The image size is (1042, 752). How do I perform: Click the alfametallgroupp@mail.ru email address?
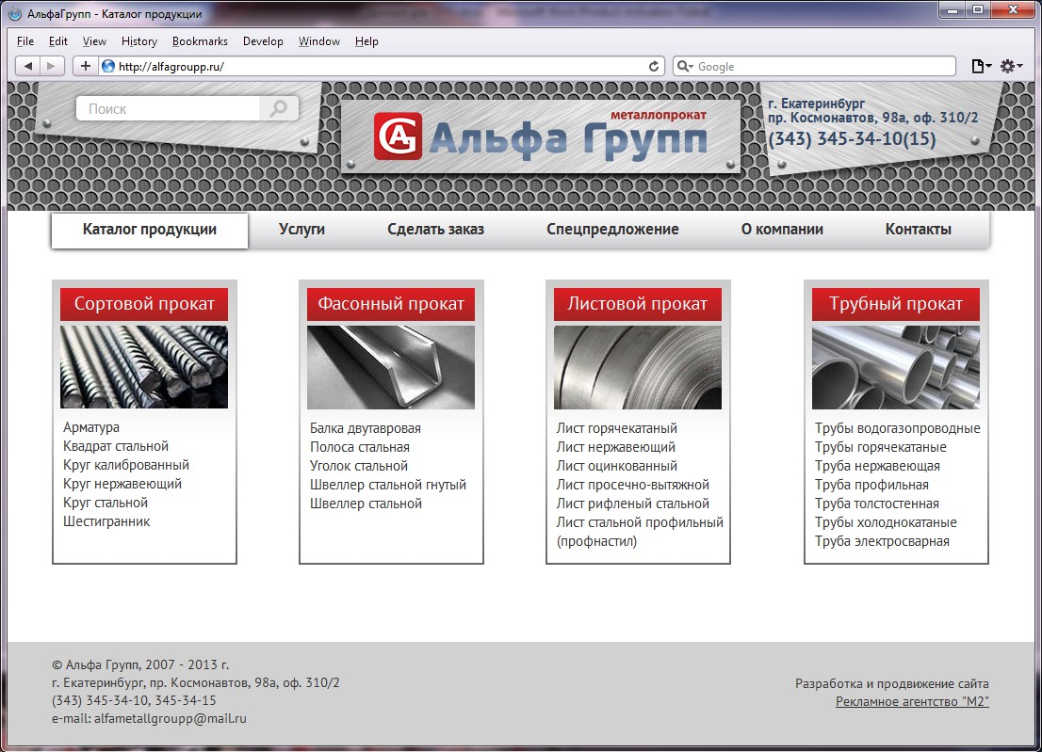(x=171, y=718)
